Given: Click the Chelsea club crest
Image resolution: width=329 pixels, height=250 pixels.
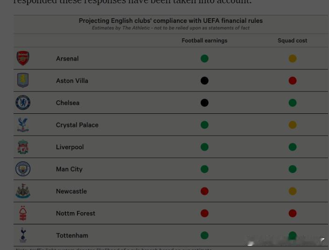Looking at the screenshot, I should pyautogui.click(x=23, y=103).
